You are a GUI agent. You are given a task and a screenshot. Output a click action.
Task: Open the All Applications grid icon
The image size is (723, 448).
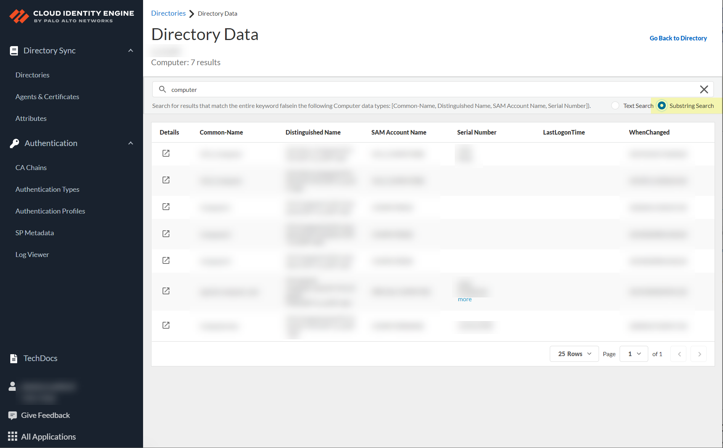13,437
